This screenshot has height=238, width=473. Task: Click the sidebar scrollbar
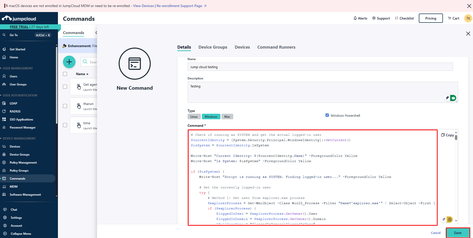(x=57, y=85)
